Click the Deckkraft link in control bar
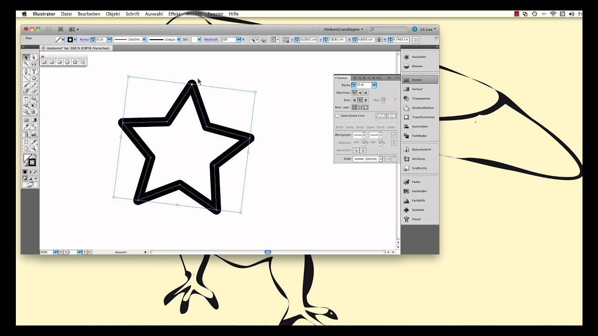 211,40
